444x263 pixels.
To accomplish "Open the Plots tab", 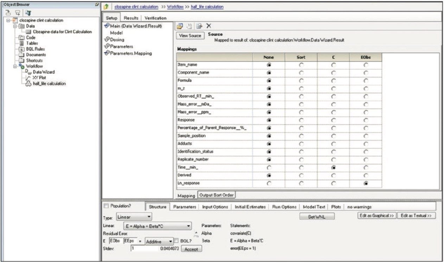I will click(336, 207).
